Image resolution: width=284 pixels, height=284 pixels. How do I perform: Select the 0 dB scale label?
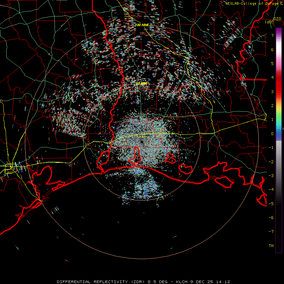click(x=272, y=134)
